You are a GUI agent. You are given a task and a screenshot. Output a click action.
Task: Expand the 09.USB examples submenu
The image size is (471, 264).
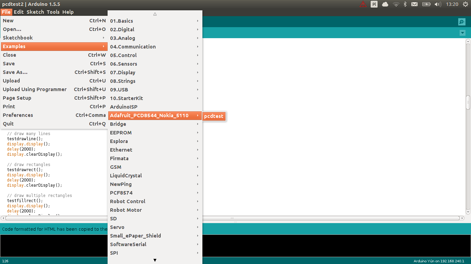pyautogui.click(x=155, y=90)
